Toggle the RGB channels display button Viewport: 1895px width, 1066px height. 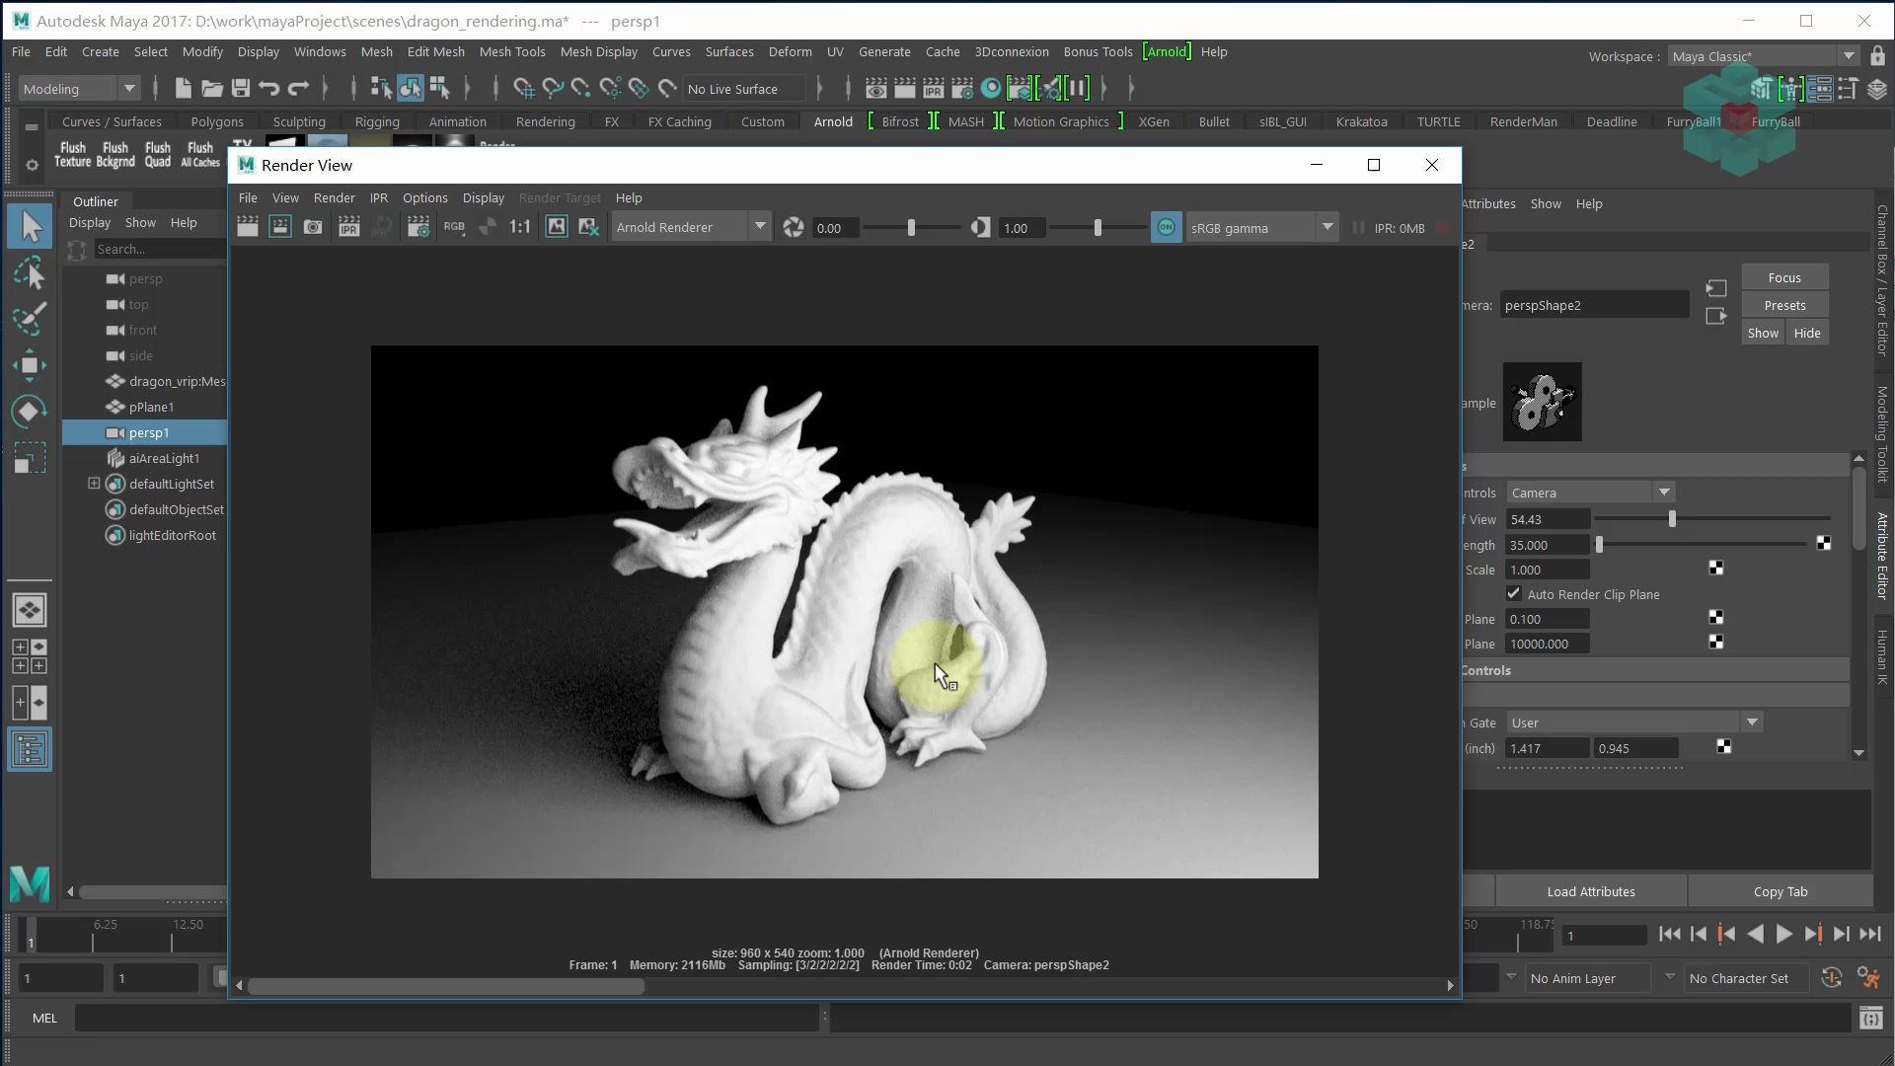(454, 227)
